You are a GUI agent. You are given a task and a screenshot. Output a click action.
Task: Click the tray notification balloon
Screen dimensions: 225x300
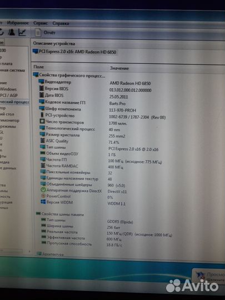[x=209, y=277]
